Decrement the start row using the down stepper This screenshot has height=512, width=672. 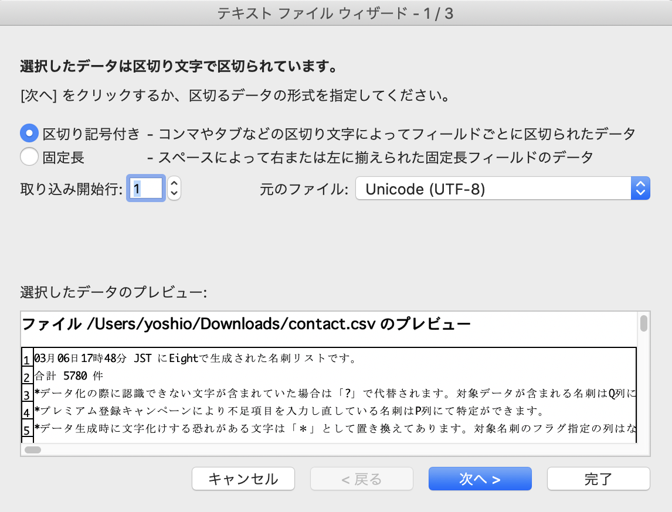[x=174, y=193]
